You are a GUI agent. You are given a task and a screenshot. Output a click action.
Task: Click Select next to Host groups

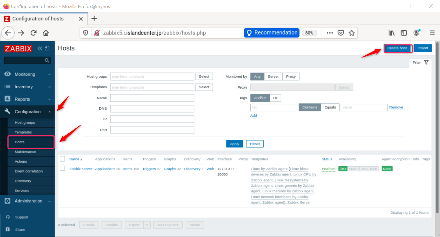click(204, 76)
